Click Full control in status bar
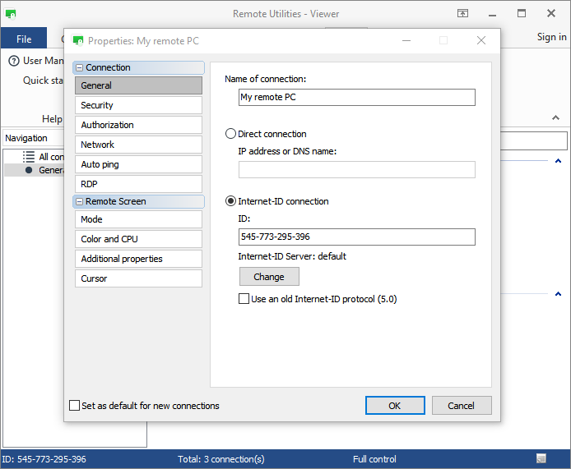 374,459
